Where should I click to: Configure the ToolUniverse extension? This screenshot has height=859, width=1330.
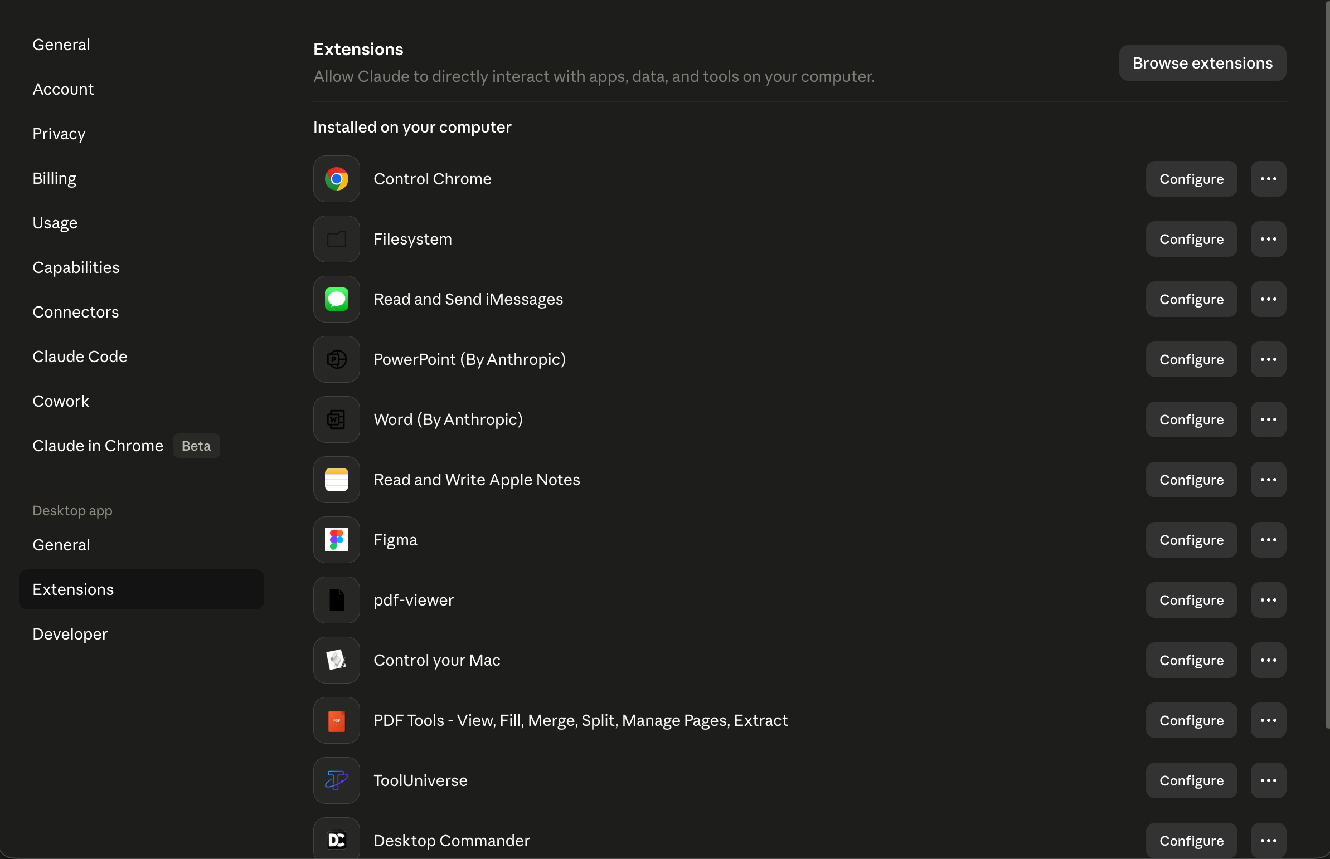point(1192,781)
